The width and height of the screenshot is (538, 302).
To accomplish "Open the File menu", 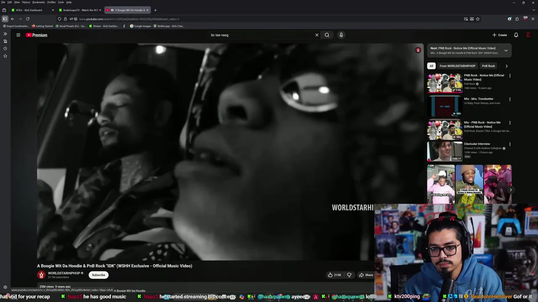I will coord(3,2).
